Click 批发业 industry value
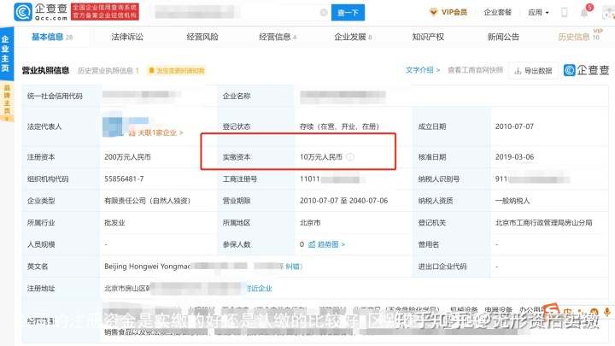Screen dimensions: 615x346 tap(114, 223)
